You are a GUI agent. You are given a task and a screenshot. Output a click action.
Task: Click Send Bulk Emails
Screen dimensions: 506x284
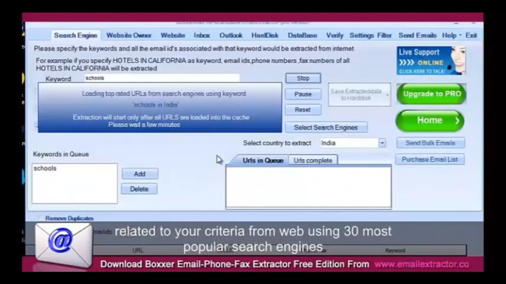click(x=430, y=143)
